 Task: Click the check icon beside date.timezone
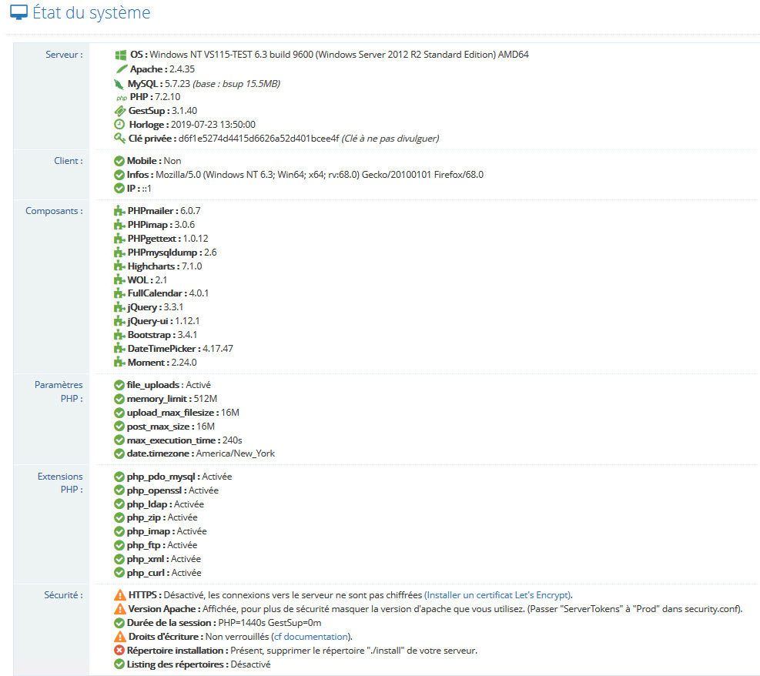click(119, 454)
